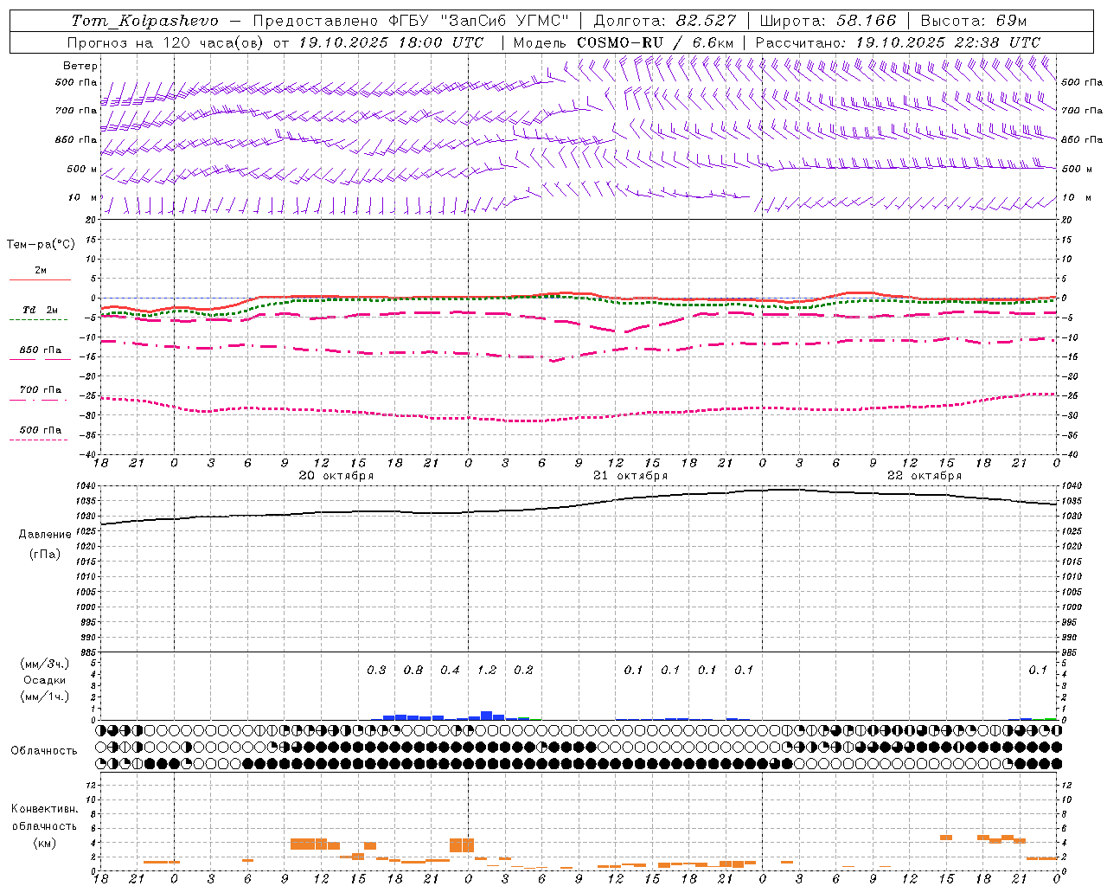
Task: Click the 0.4 precipitation amount value
Action: [x=450, y=671]
